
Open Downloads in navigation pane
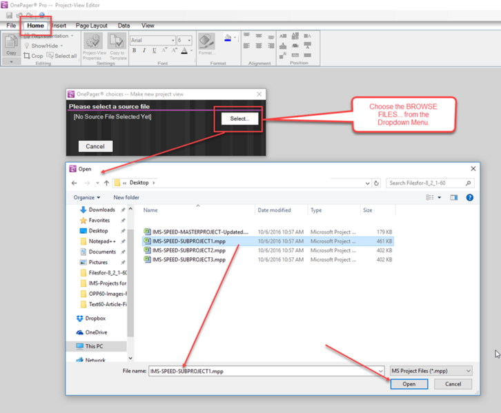102,210
